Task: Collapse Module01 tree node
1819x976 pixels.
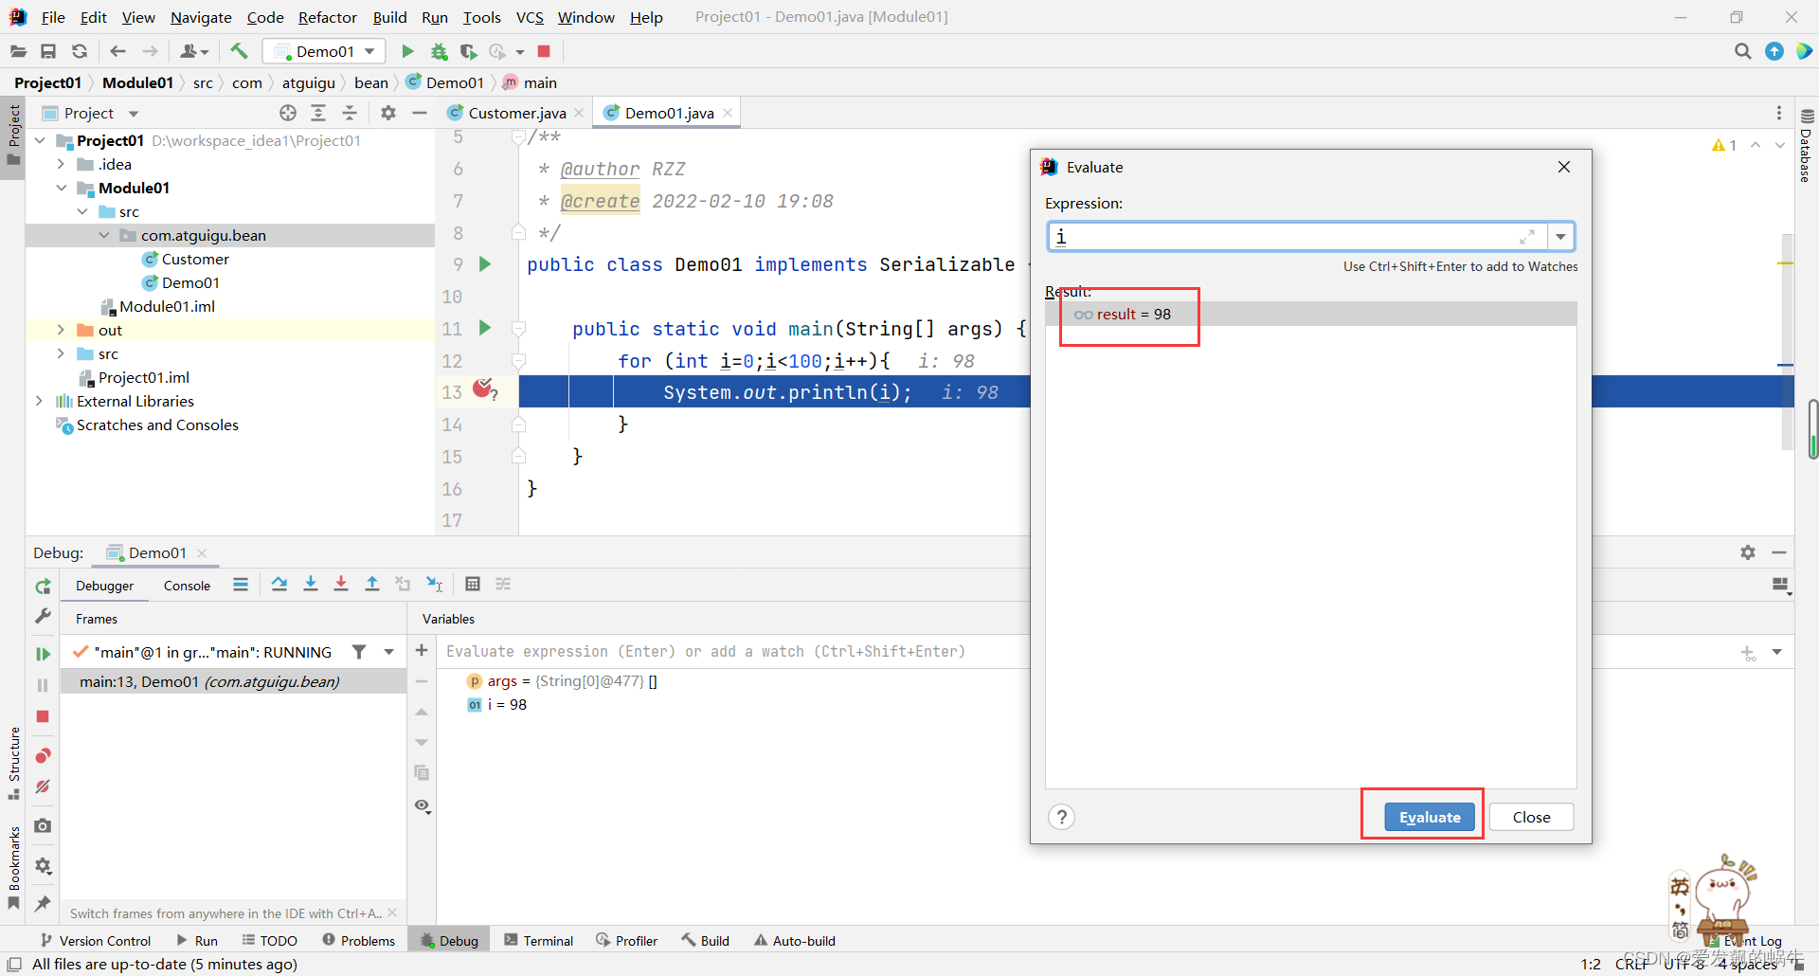Action: [61, 188]
